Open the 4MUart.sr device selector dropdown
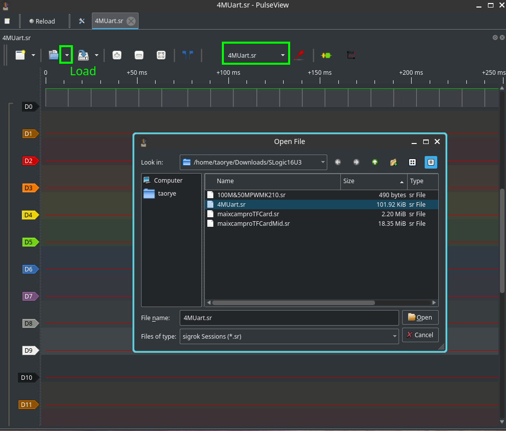The height and width of the screenshot is (431, 506). [256, 55]
